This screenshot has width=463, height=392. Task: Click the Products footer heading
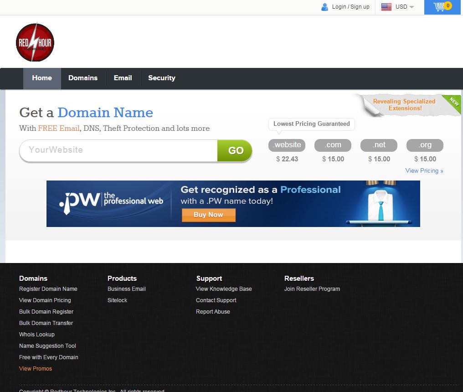(x=122, y=279)
